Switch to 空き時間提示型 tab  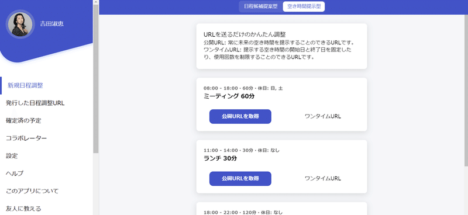click(304, 6)
